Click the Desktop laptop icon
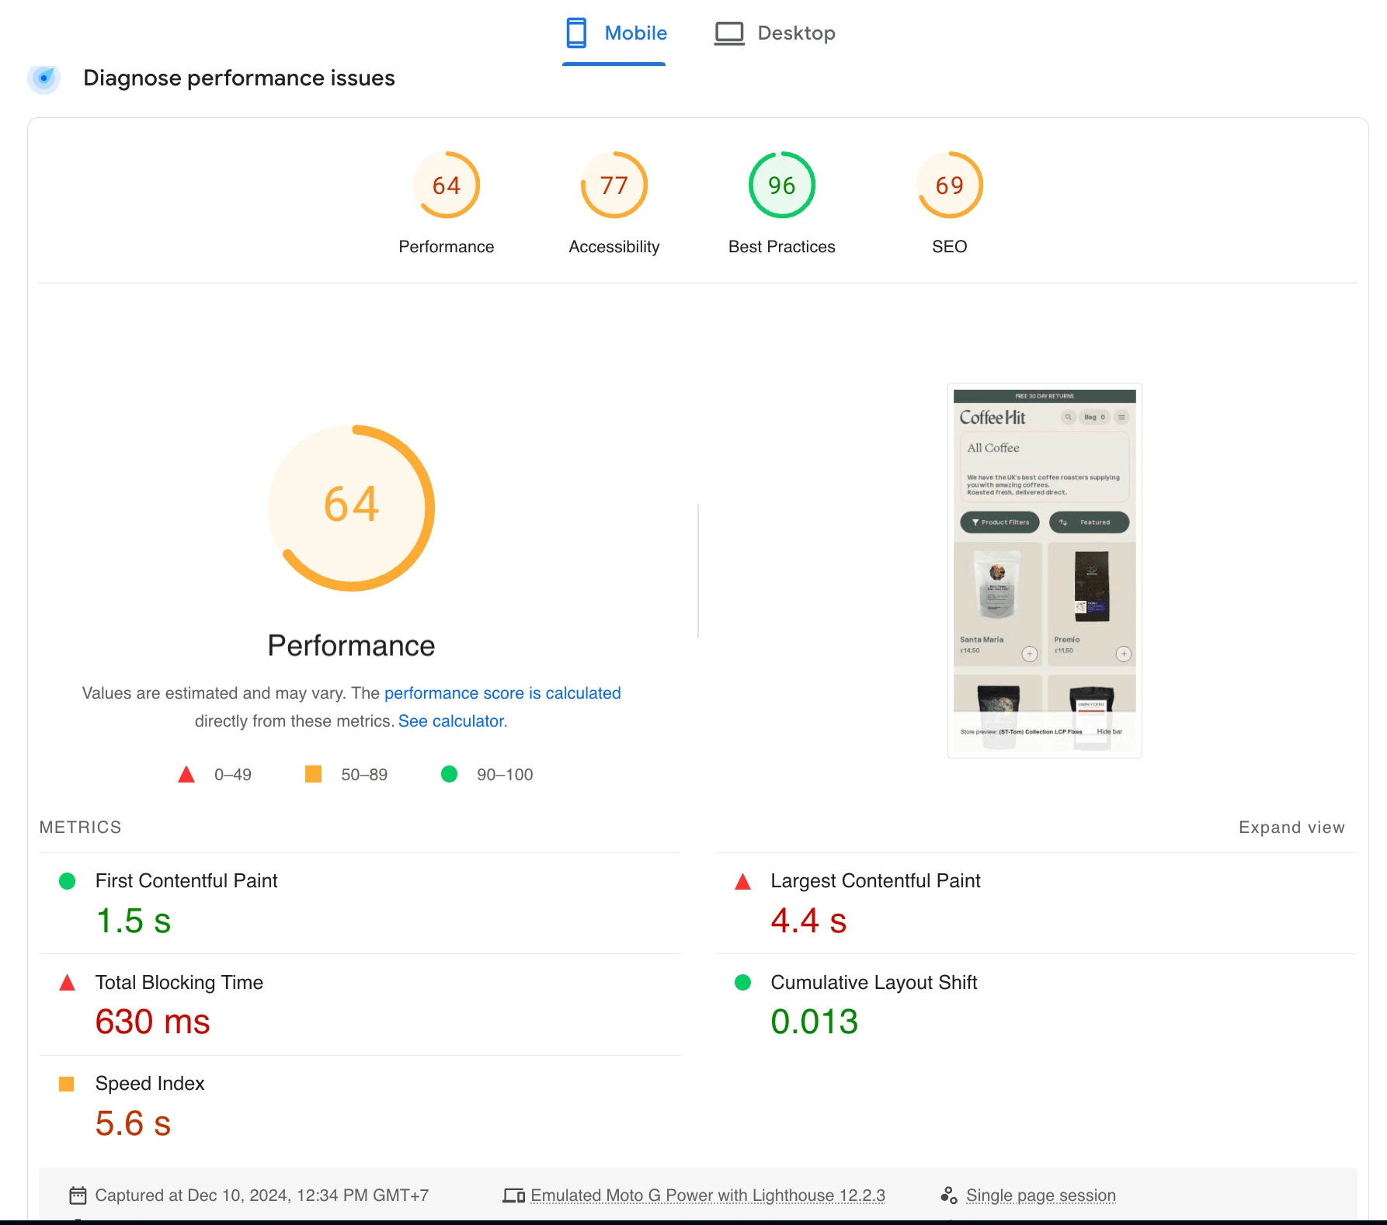Image resolution: width=1387 pixels, height=1225 pixels. coord(729,33)
